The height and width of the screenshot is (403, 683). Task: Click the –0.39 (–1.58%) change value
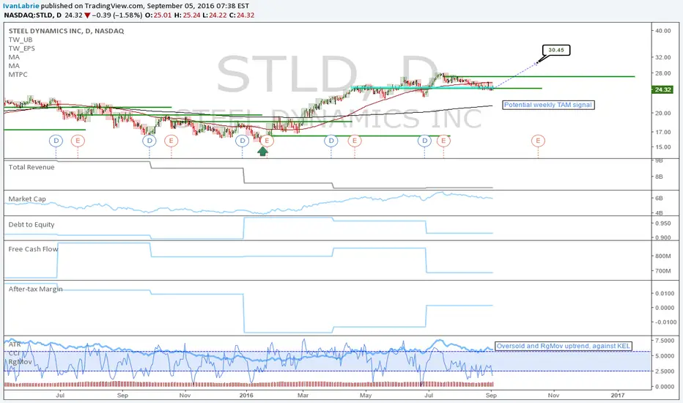pos(117,15)
